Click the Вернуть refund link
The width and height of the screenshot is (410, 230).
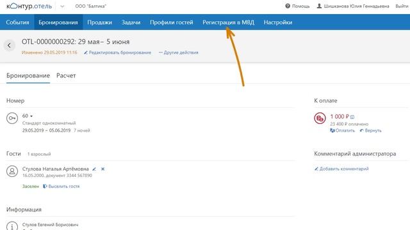click(370, 130)
